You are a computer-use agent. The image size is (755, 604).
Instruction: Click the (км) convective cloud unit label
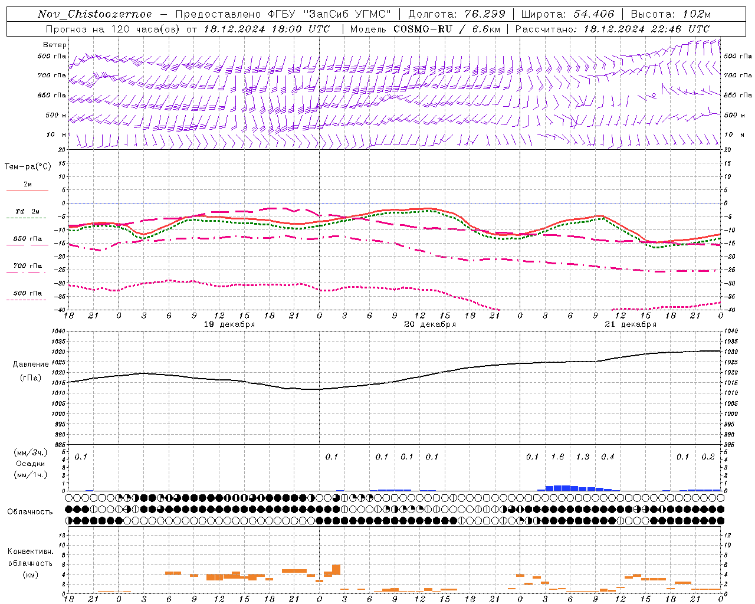pyautogui.click(x=30, y=574)
